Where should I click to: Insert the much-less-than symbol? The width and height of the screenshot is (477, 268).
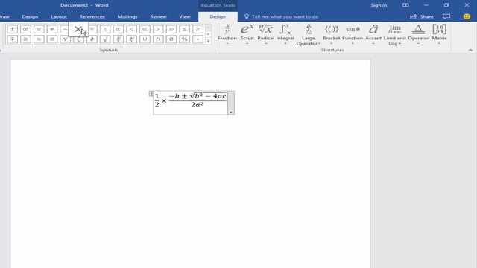[x=145, y=29]
